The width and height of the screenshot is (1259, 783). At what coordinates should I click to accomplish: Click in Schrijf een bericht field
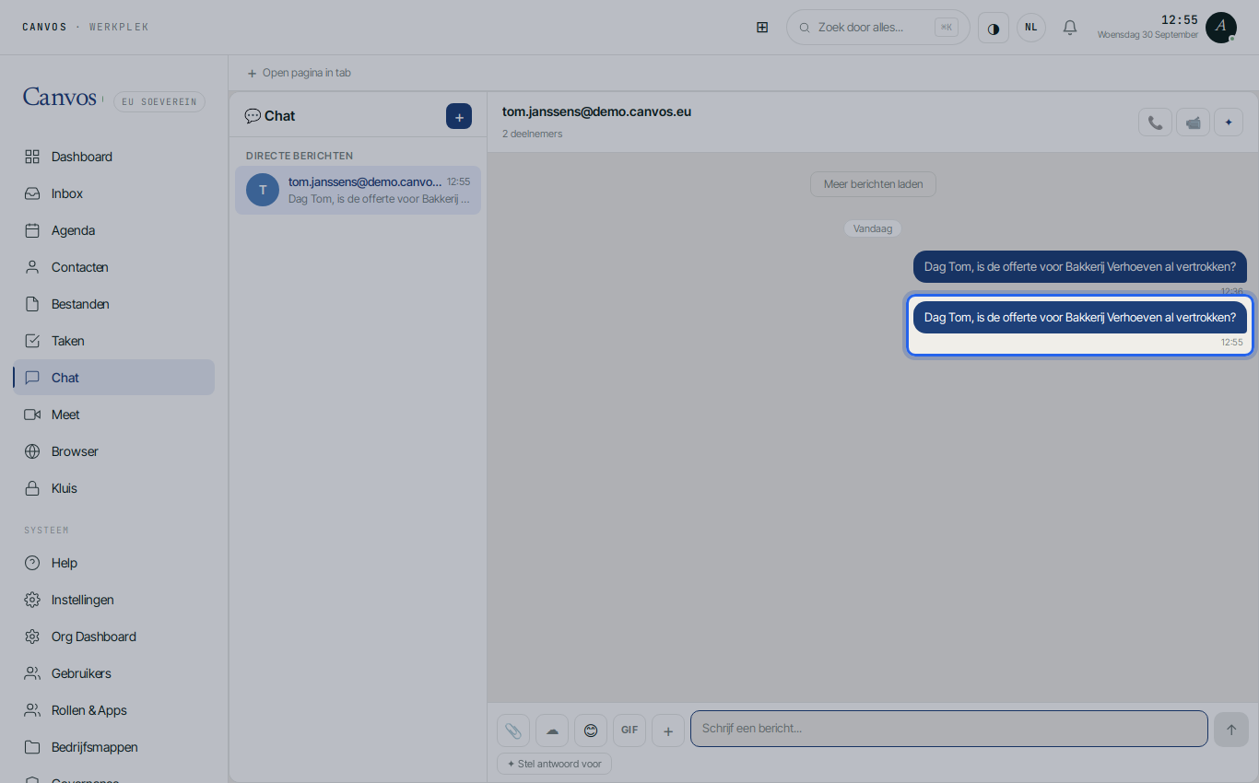(948, 729)
